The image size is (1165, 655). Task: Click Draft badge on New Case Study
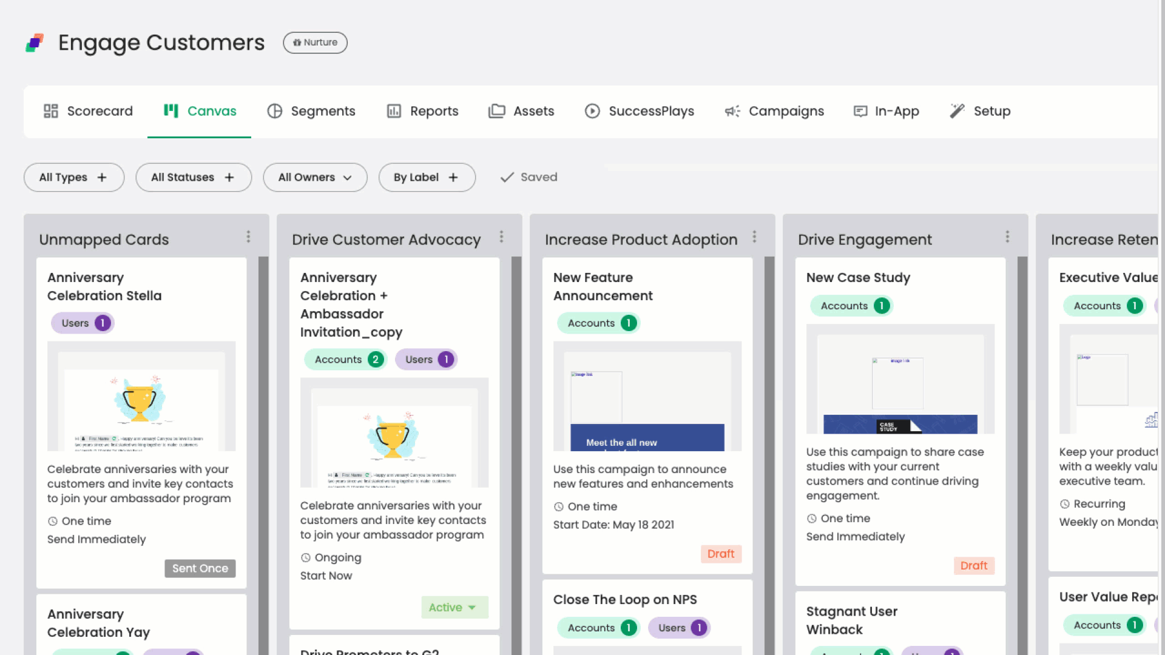click(x=974, y=565)
